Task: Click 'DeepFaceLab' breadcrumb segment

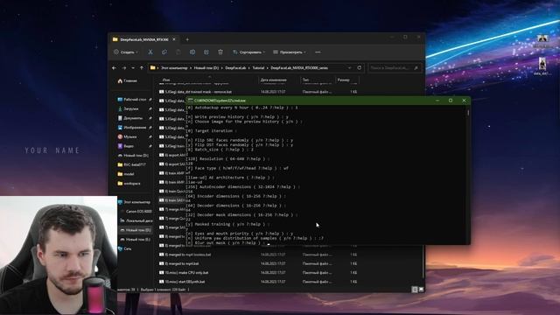Action: (x=235, y=68)
